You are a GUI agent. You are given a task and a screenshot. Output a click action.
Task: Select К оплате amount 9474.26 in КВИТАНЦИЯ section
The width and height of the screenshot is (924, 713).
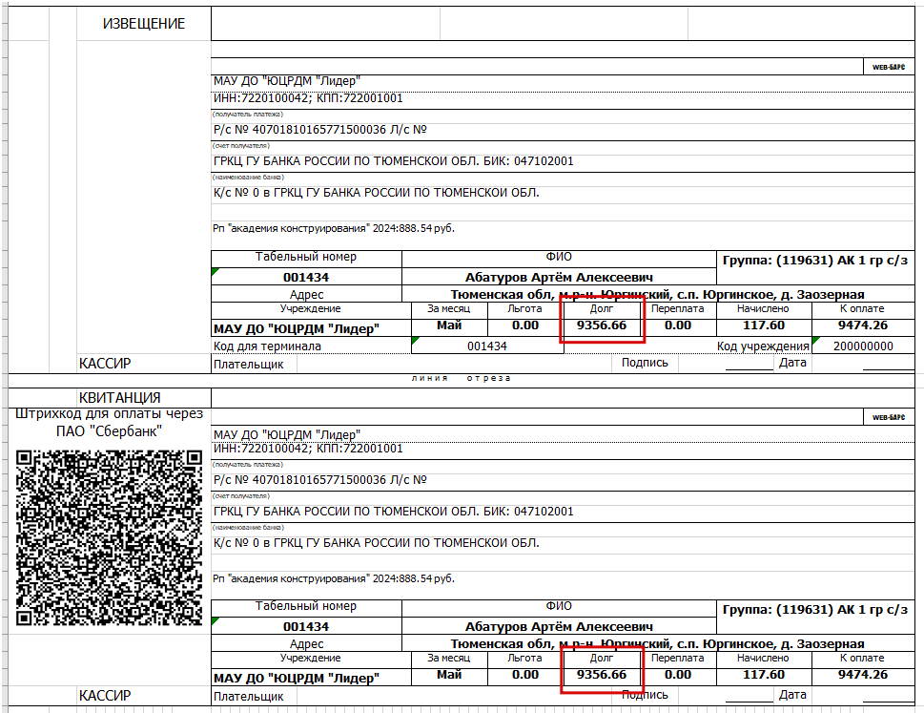[x=863, y=675]
